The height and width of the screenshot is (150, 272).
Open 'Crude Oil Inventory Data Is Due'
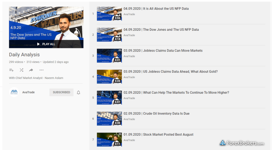(156, 114)
